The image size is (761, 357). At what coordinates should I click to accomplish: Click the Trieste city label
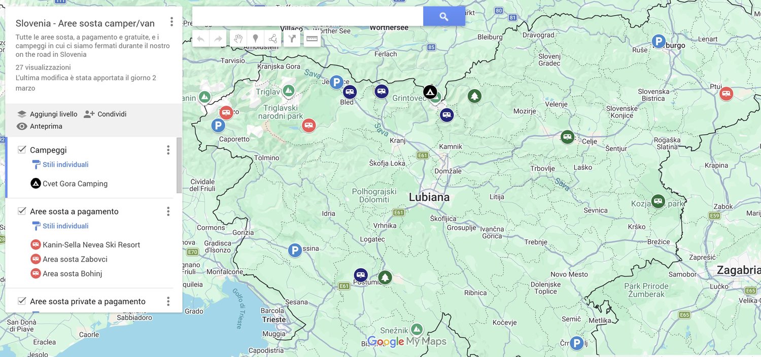click(x=274, y=319)
